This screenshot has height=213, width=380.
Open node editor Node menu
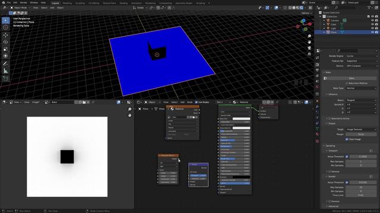(190, 102)
